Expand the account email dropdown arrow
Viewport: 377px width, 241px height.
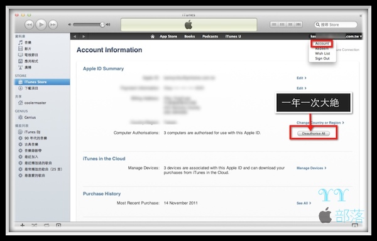tap(361, 36)
